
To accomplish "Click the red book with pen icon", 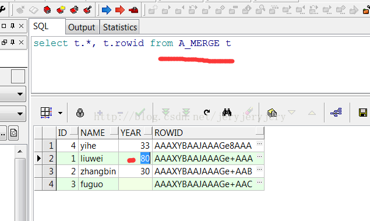I will (87, 10).
